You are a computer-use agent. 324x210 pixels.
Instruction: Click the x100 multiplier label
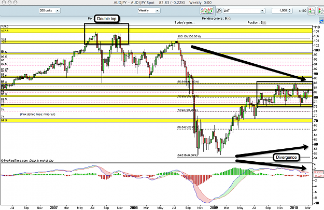pyautogui.click(x=303, y=11)
